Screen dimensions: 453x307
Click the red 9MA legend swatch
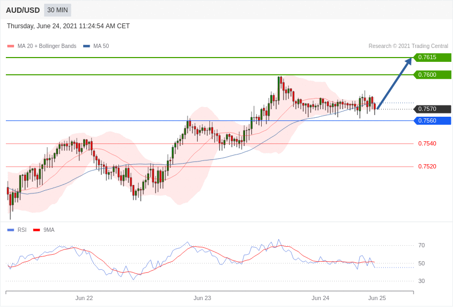tap(36, 230)
